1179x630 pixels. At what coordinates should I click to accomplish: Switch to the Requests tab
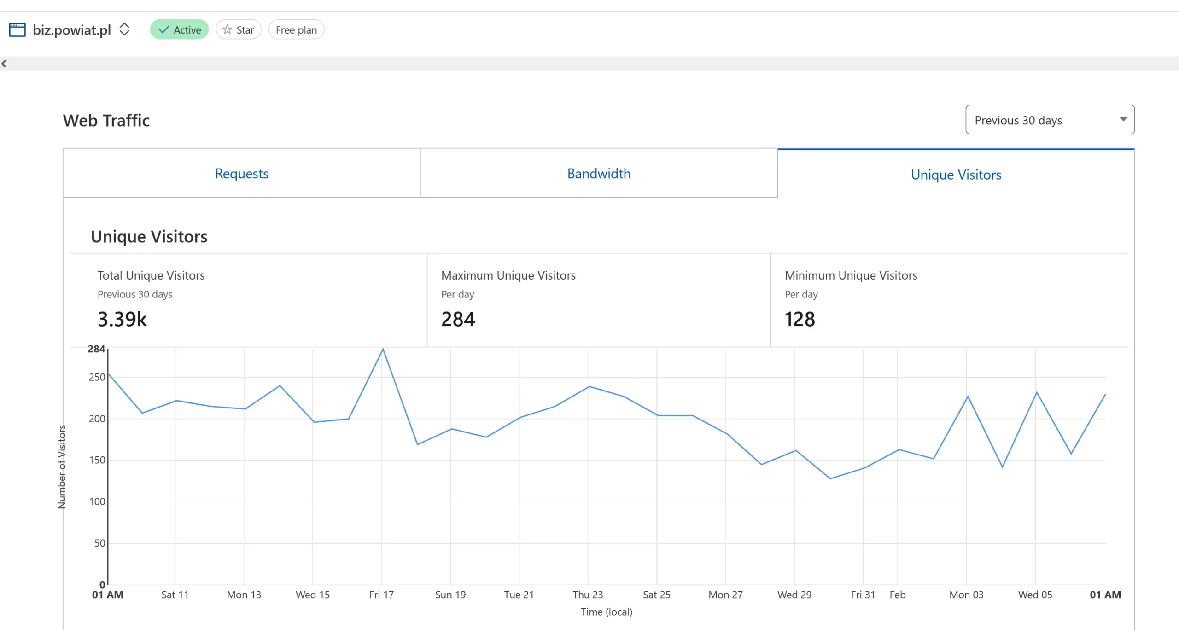241,173
